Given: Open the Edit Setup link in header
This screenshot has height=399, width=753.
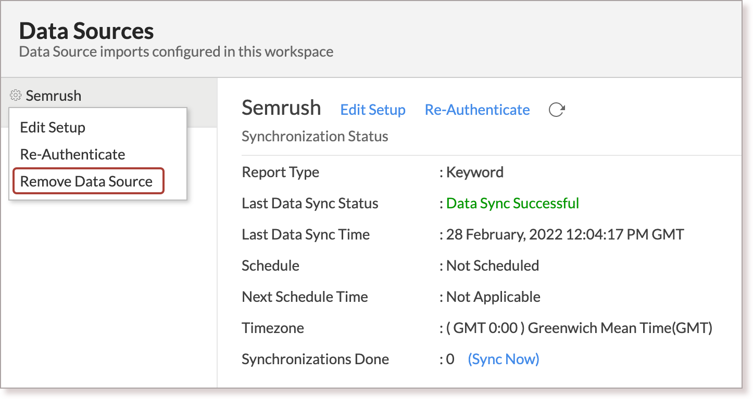Looking at the screenshot, I should [x=373, y=110].
